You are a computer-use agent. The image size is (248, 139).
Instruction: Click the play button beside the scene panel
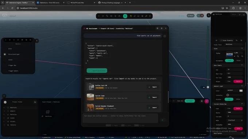209,15
